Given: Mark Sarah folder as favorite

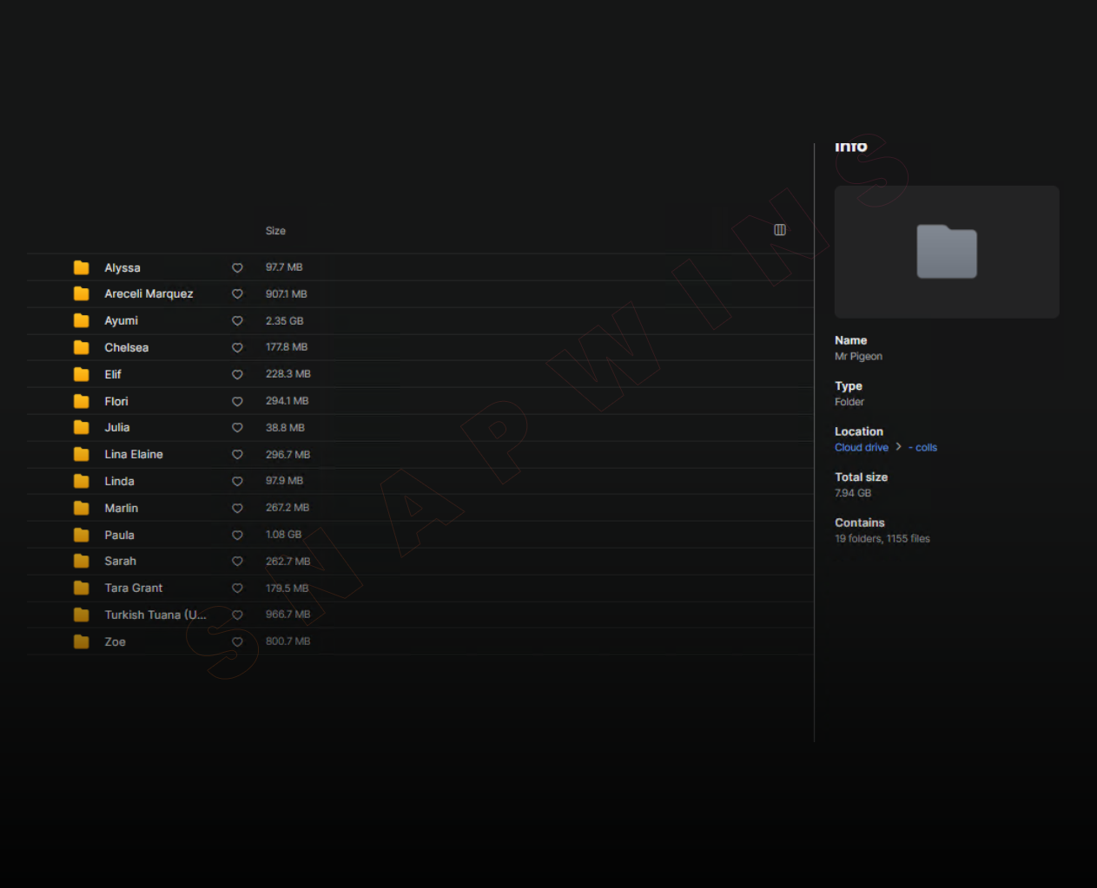Looking at the screenshot, I should click(237, 562).
